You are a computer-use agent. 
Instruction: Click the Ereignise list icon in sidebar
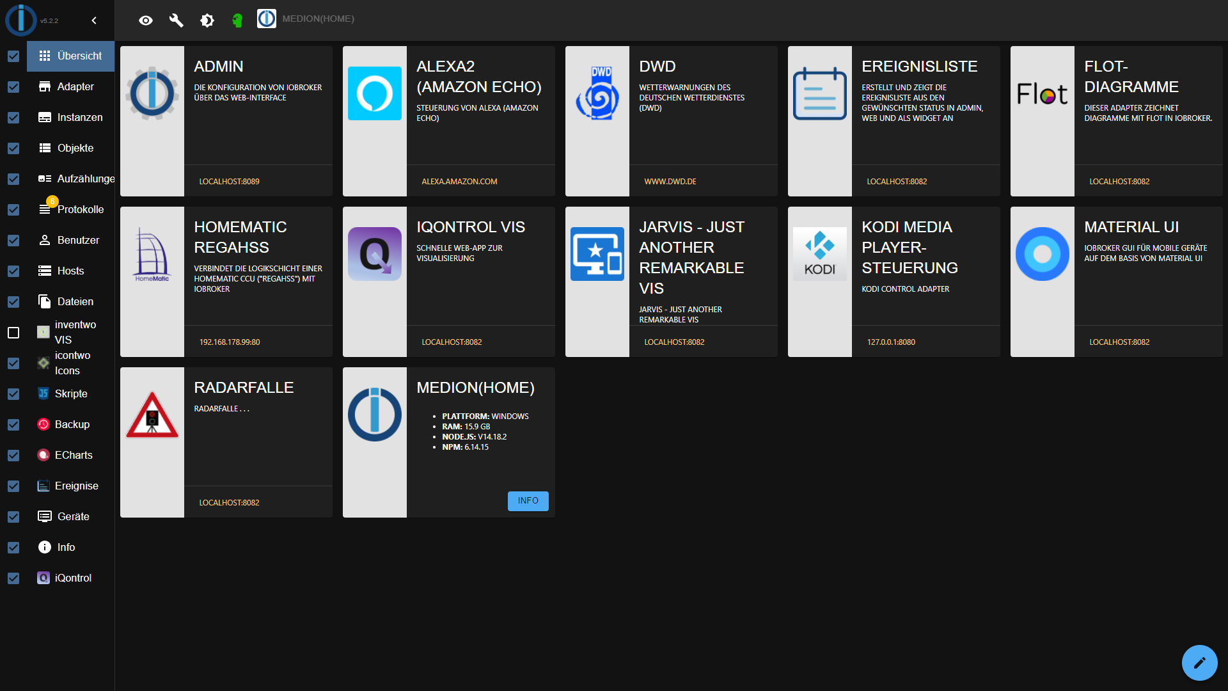point(43,486)
